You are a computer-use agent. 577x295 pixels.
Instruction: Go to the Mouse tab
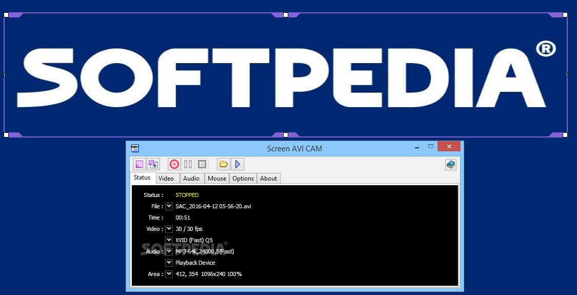217,178
